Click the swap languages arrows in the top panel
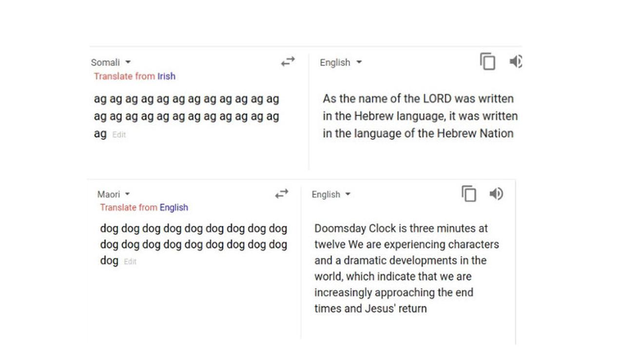624x351 pixels. pyautogui.click(x=287, y=61)
